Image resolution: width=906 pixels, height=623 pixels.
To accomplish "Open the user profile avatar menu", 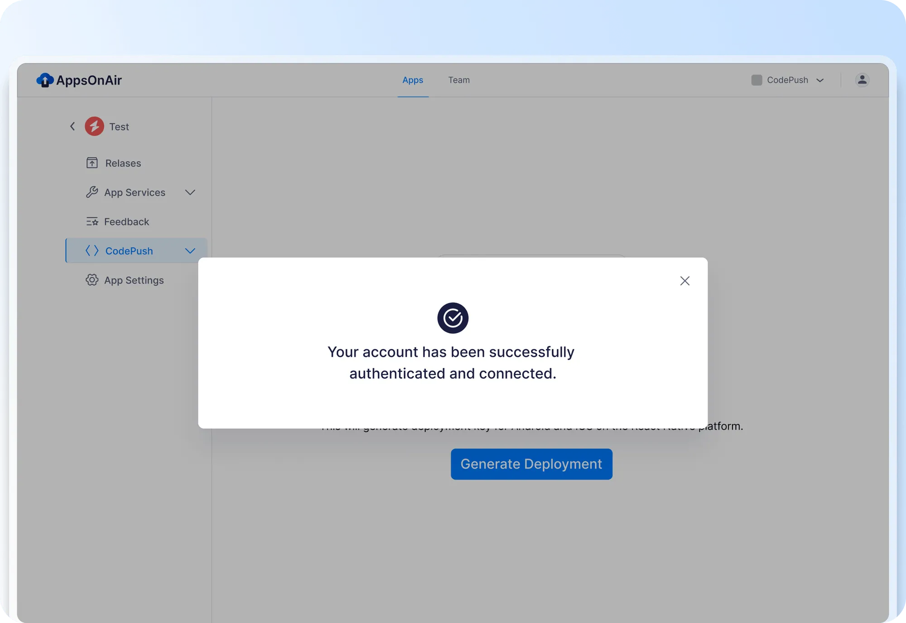I will (x=862, y=80).
